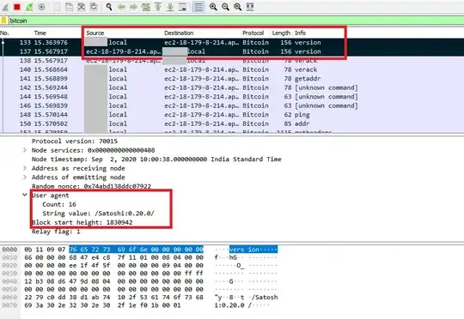Click the /Satosh ASCII text in hex pane

(x=266, y=298)
